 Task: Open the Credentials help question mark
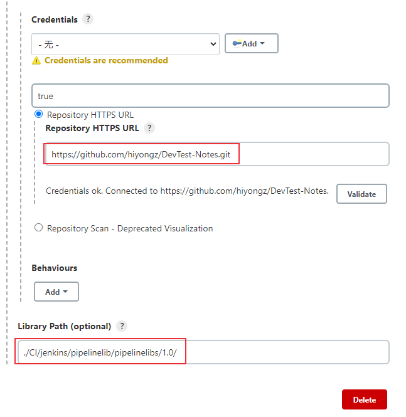(88, 19)
